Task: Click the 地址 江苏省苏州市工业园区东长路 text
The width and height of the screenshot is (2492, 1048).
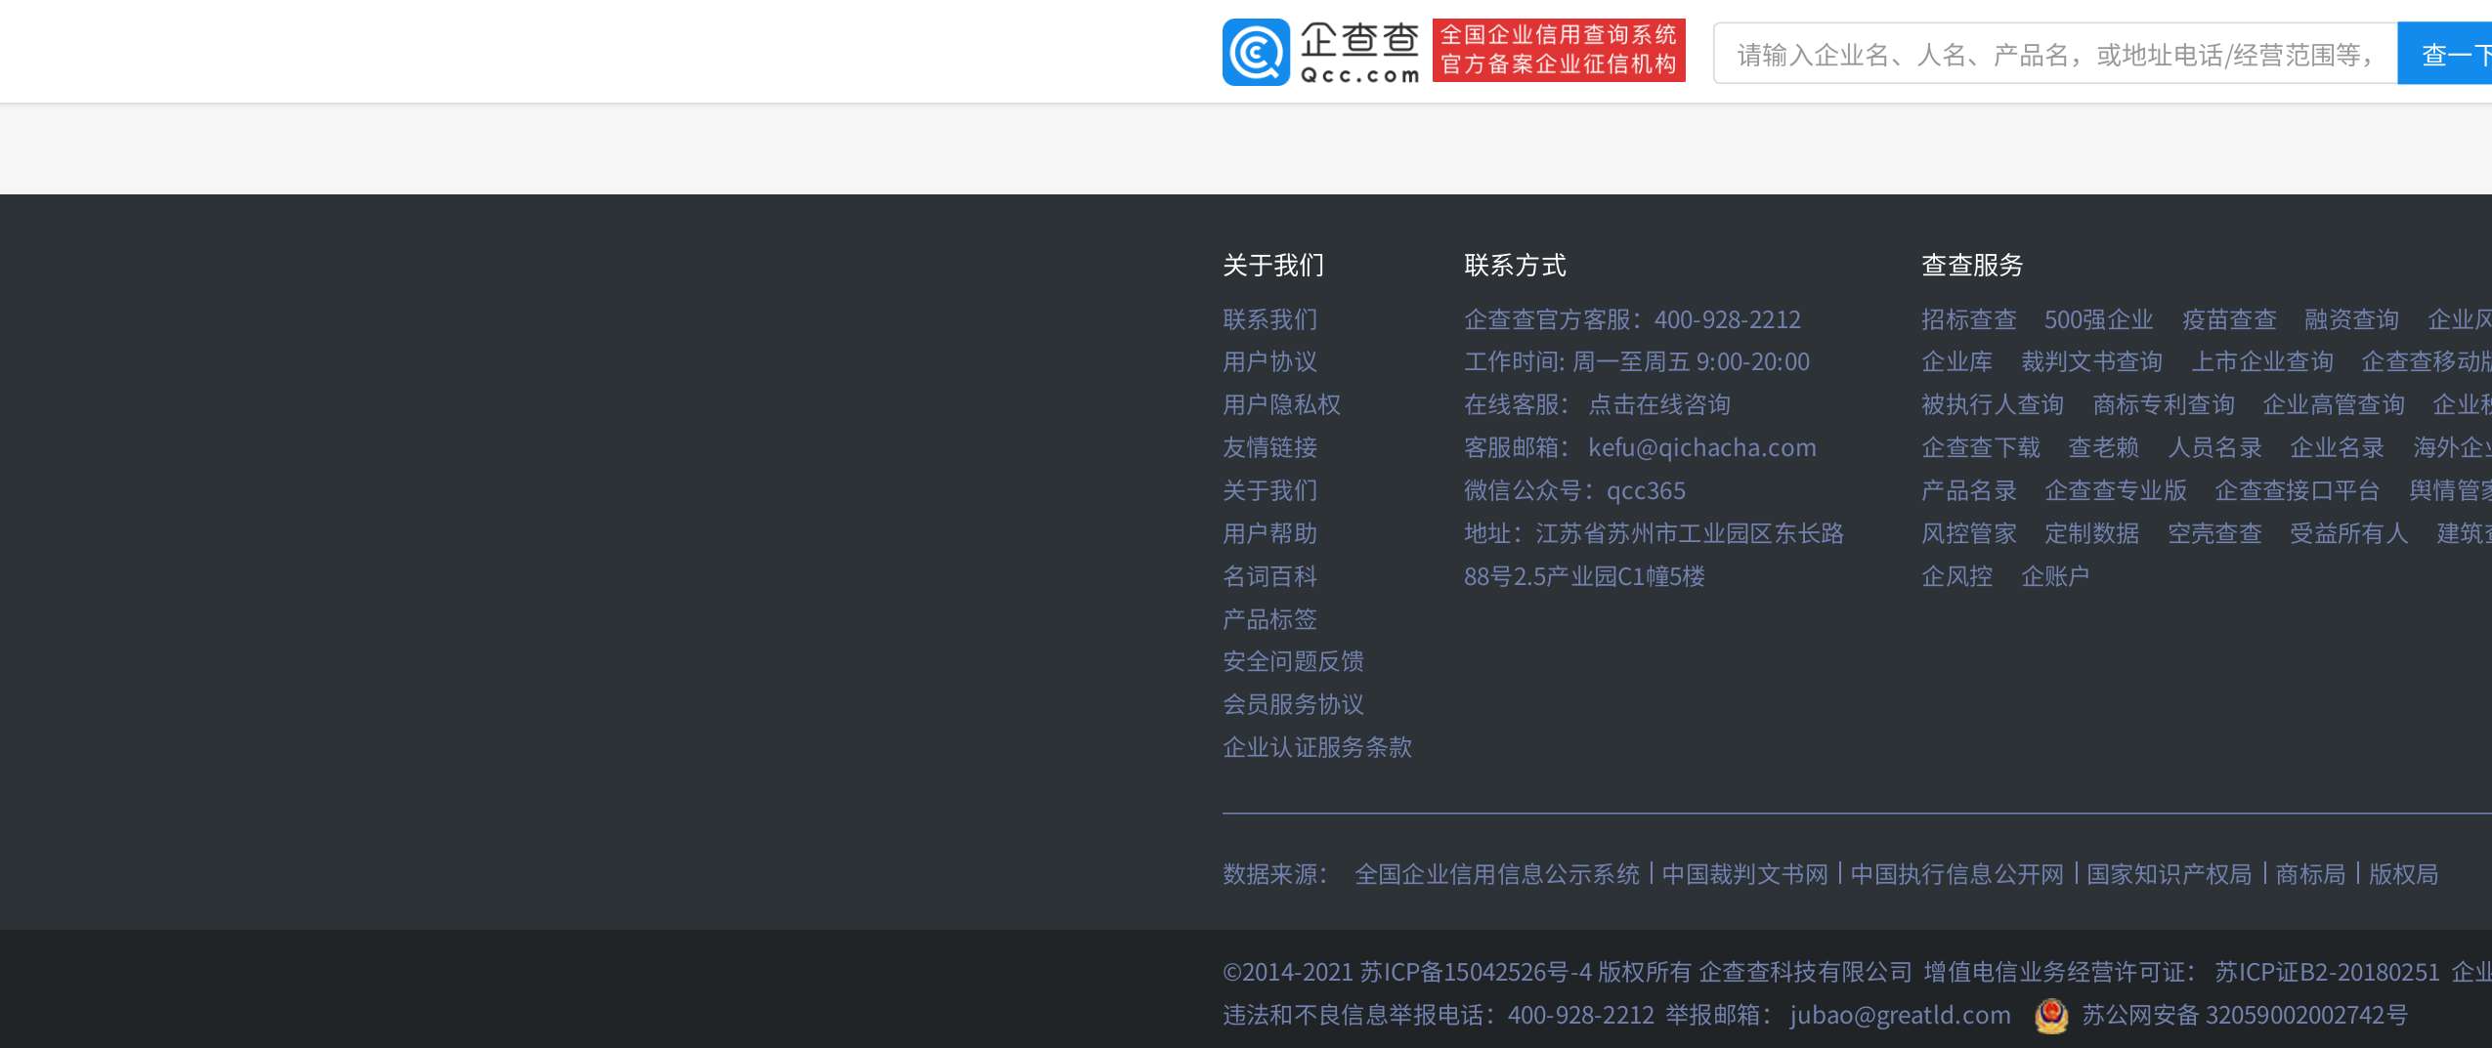Action: (1654, 533)
